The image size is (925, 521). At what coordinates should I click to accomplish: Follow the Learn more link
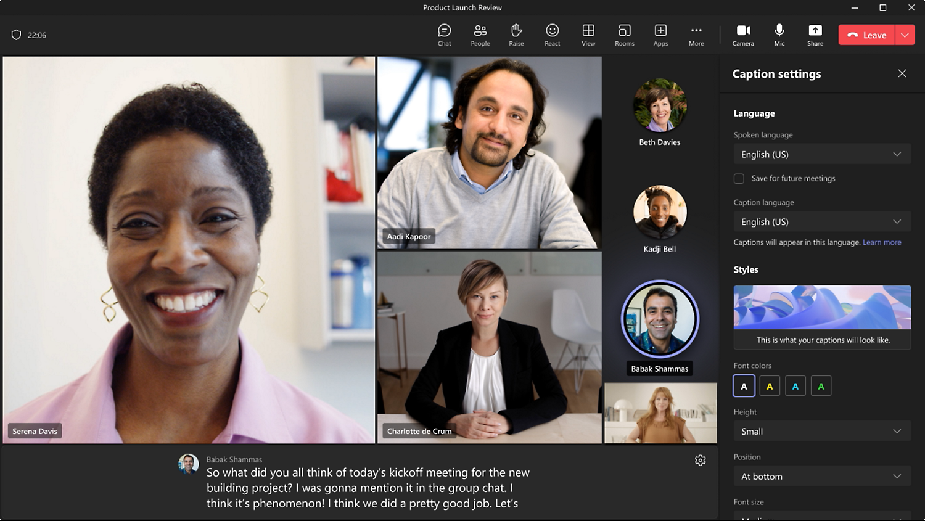click(882, 242)
